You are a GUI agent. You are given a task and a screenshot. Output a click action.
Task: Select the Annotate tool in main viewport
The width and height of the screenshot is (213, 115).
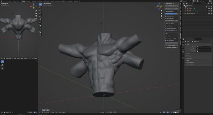[x=40, y=22]
